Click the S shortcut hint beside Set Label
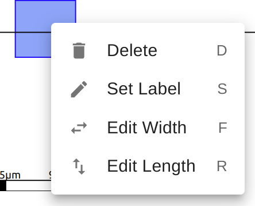255x206 pixels. [x=222, y=89]
